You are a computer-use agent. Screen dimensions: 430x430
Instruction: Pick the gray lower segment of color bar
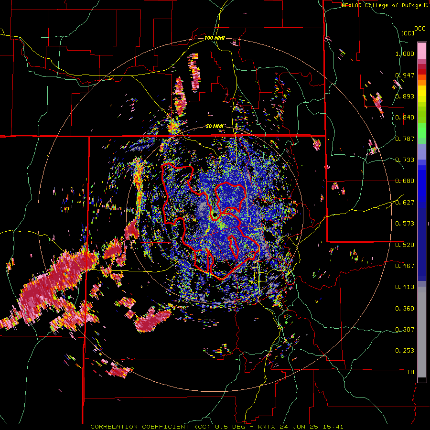[422, 332]
